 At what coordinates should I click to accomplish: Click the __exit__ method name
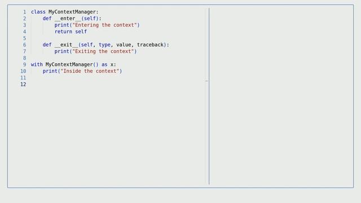(x=67, y=45)
